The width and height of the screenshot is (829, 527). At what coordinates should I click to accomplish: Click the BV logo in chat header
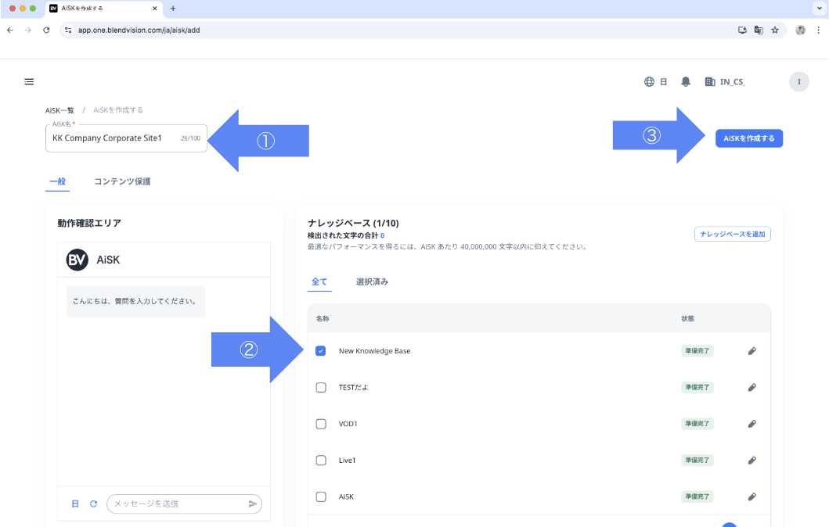tap(77, 260)
